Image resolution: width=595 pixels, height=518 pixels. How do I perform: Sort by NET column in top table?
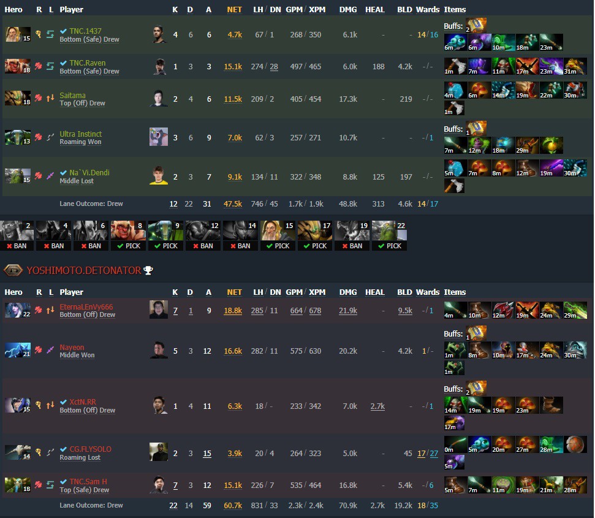click(x=234, y=9)
